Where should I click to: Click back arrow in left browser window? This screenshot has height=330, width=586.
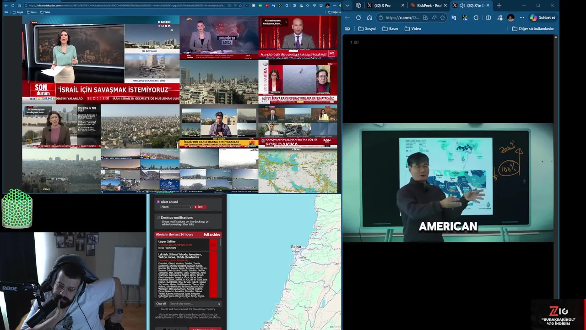pyautogui.click(x=6, y=5)
